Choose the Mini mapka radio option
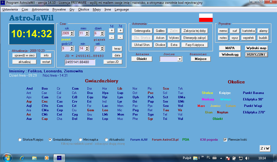Viewport: 277px width, 162px height. point(81,140)
